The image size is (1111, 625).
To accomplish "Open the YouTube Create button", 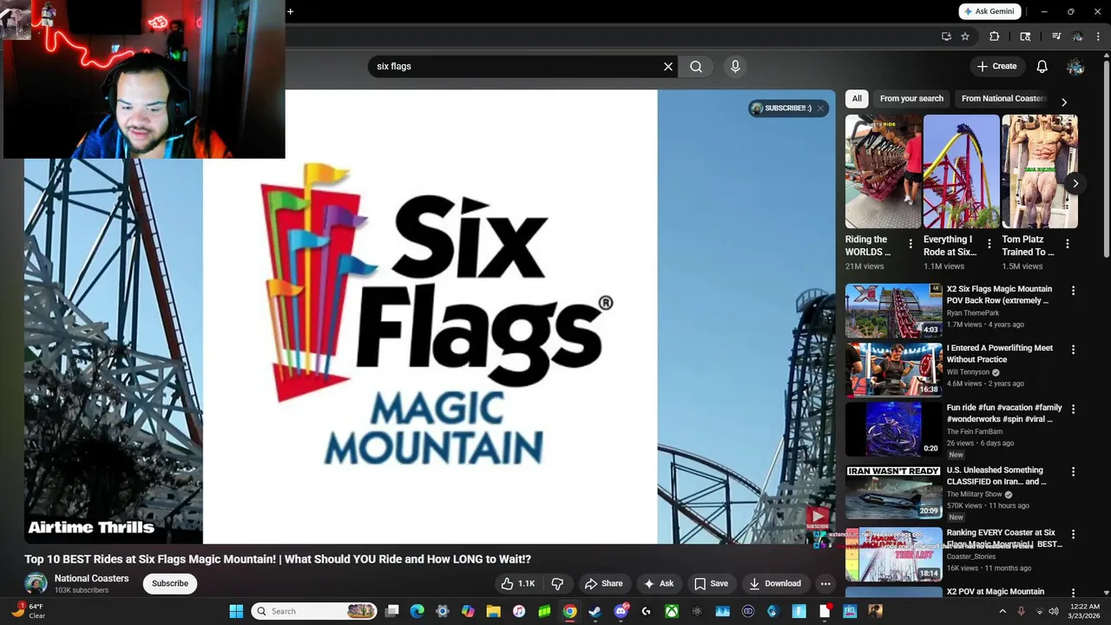I will pyautogui.click(x=996, y=66).
